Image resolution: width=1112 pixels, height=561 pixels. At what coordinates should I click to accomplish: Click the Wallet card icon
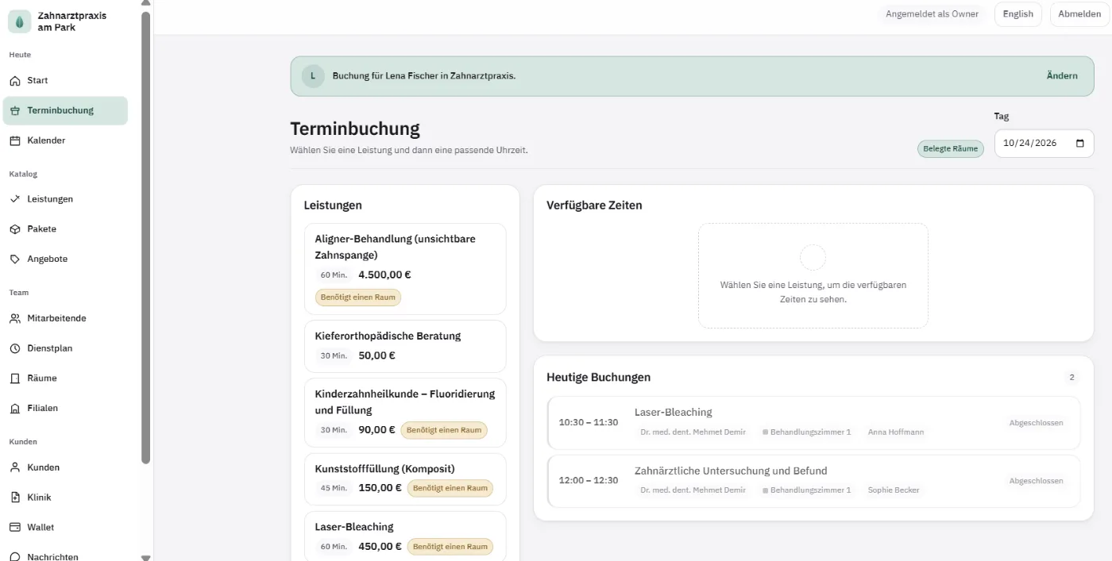(x=15, y=528)
